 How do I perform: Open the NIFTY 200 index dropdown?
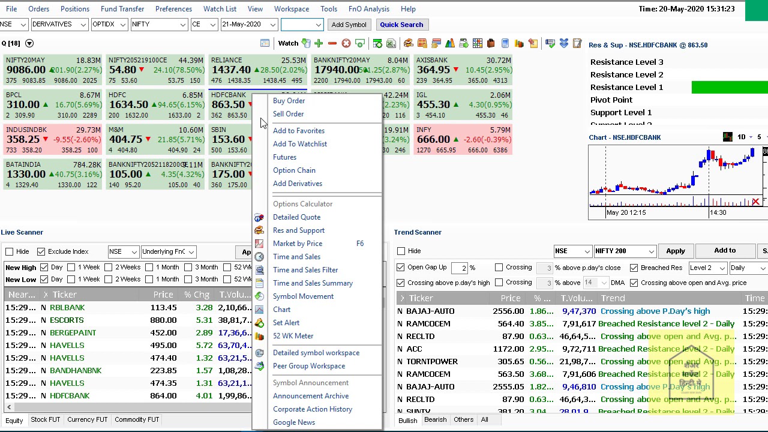click(625, 251)
